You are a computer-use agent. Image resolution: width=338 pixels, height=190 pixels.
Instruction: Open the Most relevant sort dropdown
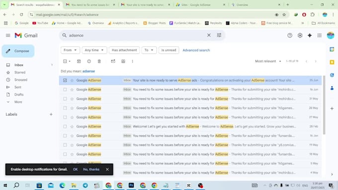pos(268,62)
